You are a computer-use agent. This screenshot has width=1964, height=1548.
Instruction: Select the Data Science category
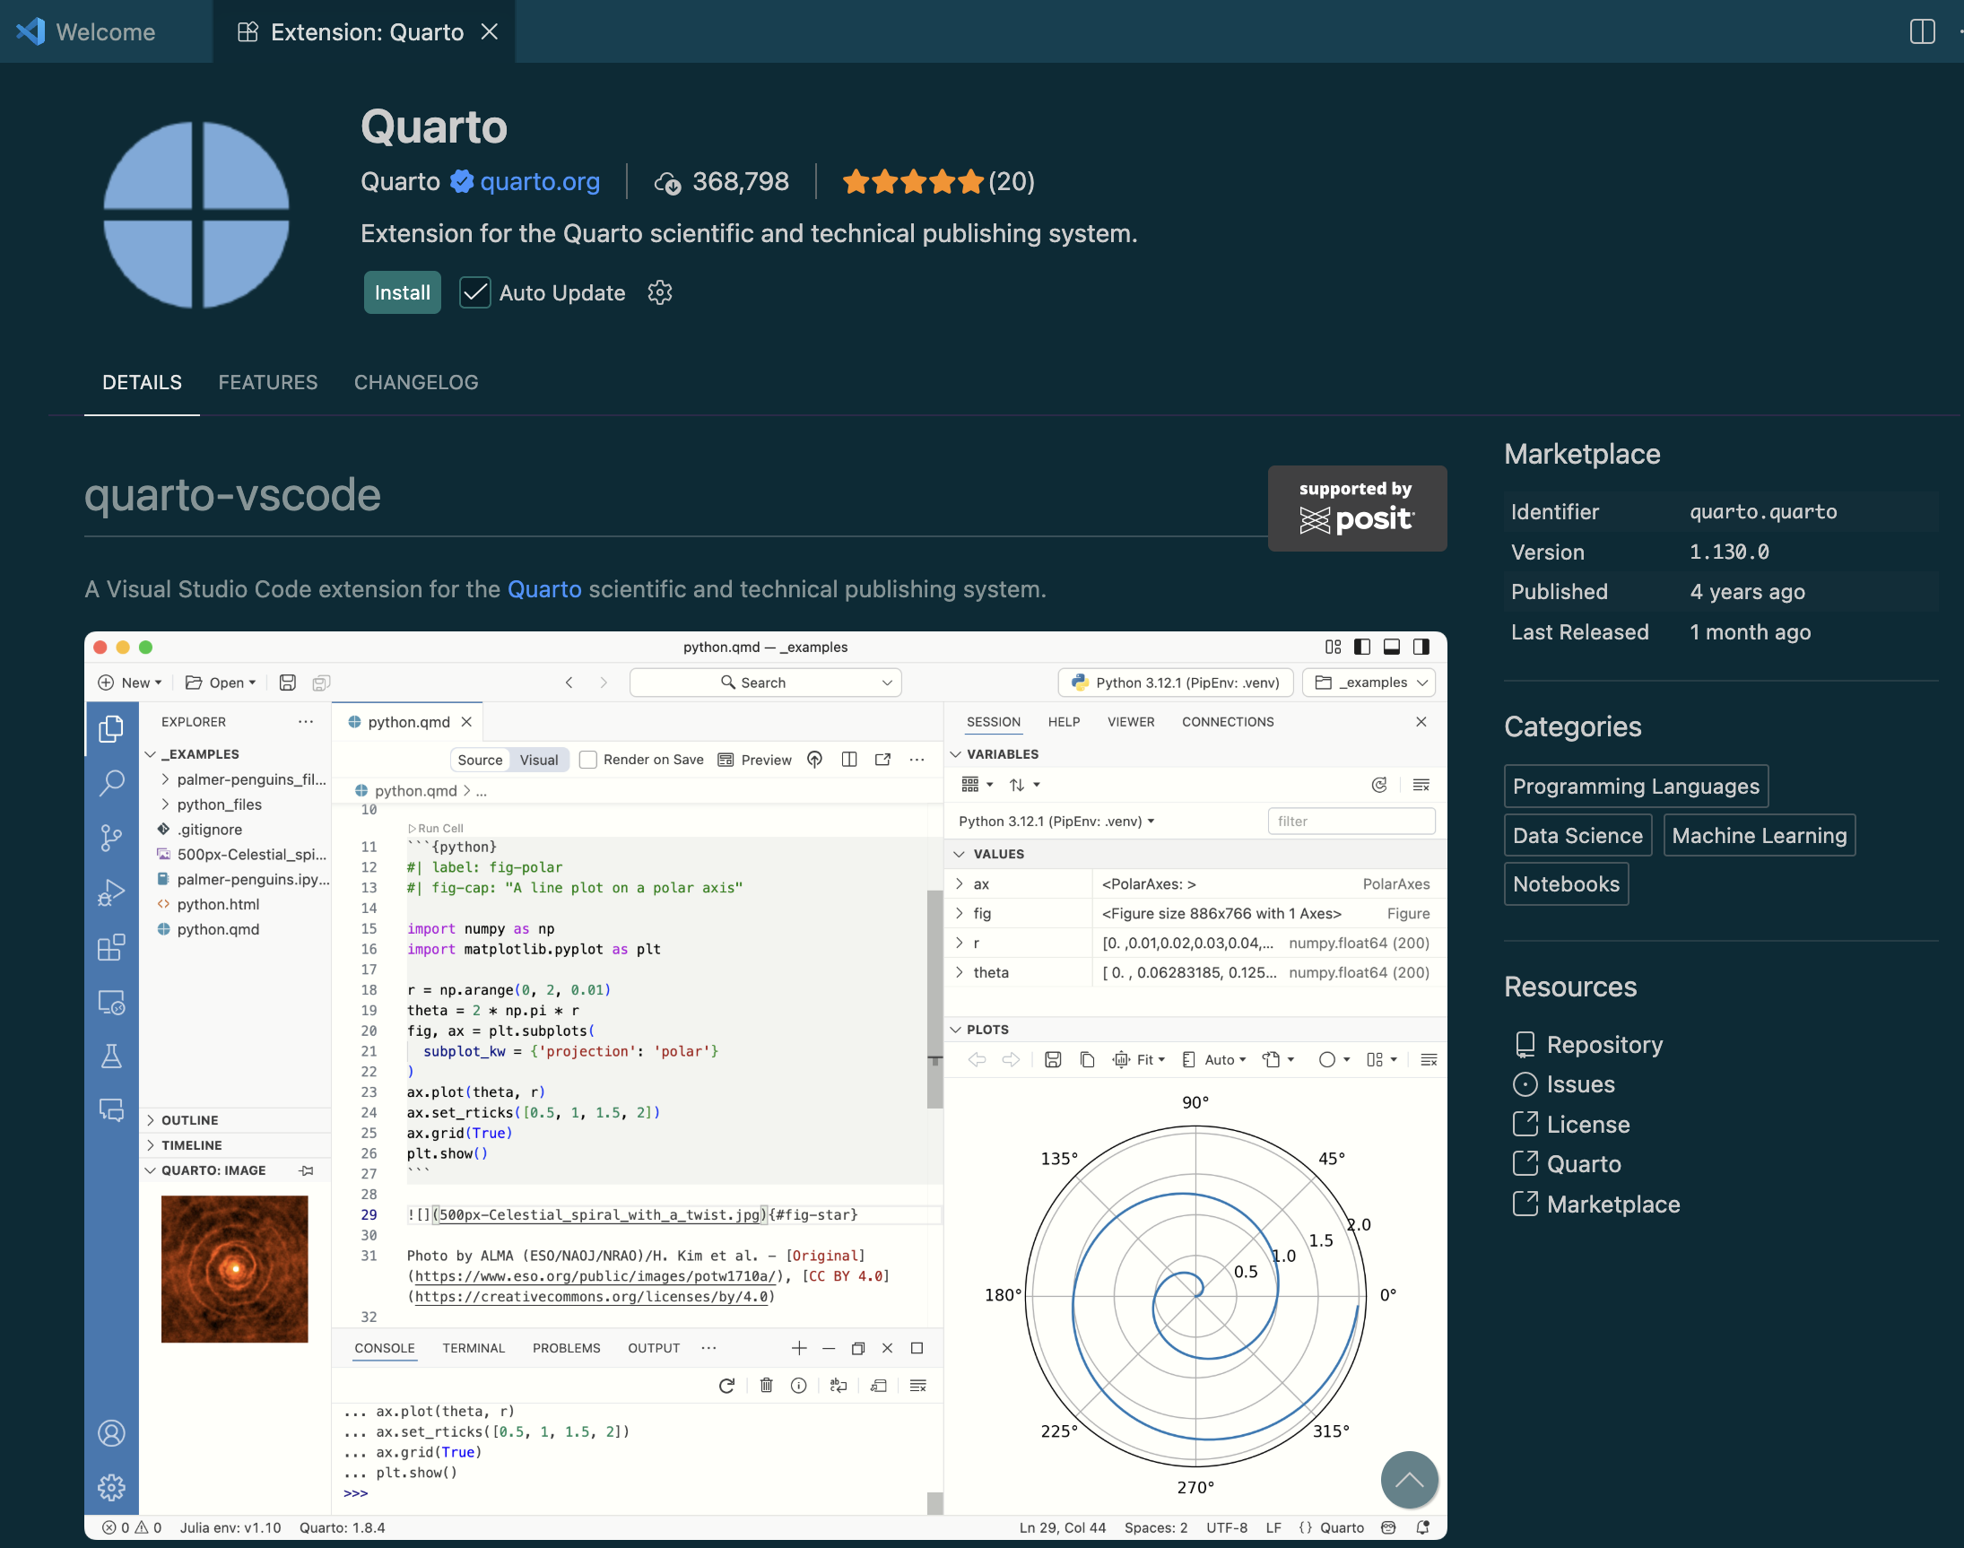1577,836
